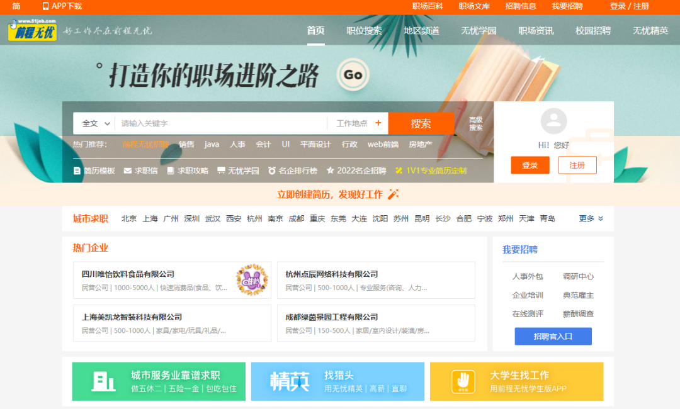Click the phone icon beside APP下载
The height and width of the screenshot is (409, 680).
[45, 6]
